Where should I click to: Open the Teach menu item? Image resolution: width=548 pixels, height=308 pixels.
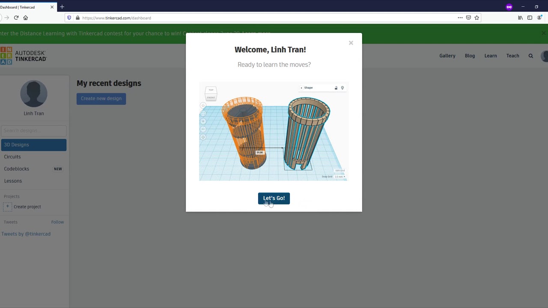tap(512, 56)
